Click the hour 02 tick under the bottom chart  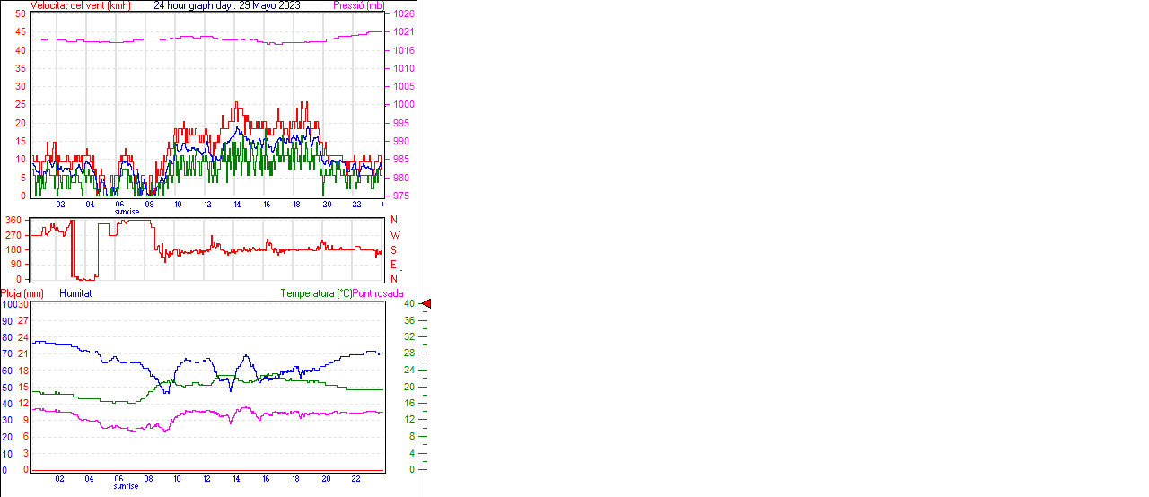pos(60,479)
